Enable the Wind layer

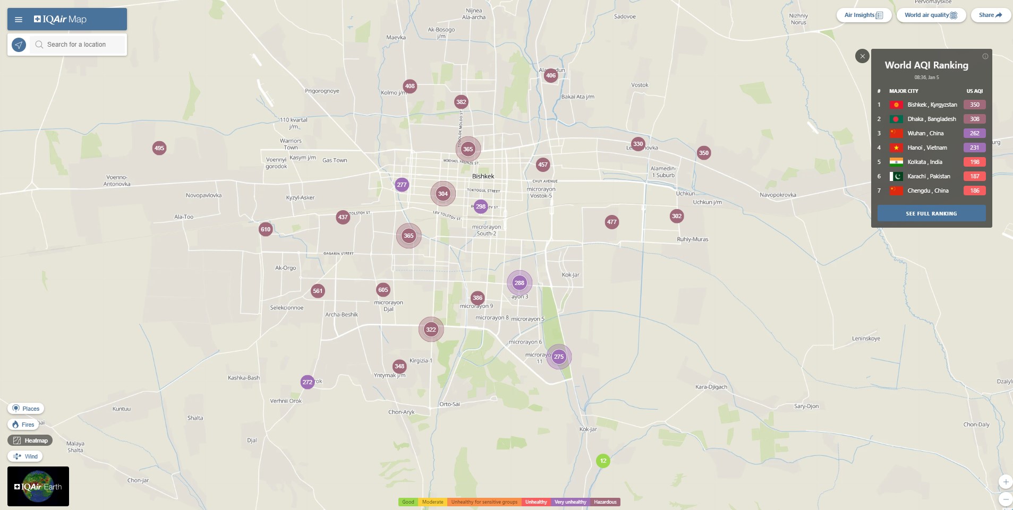click(x=25, y=456)
